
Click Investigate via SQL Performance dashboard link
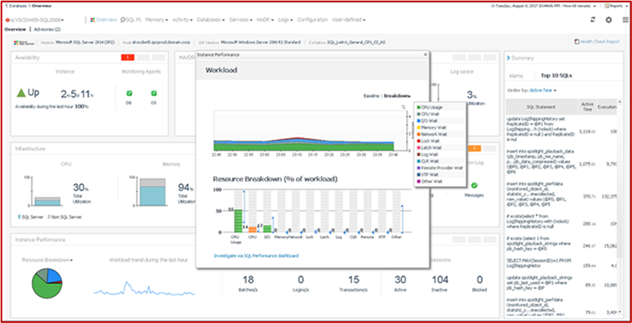pos(256,255)
